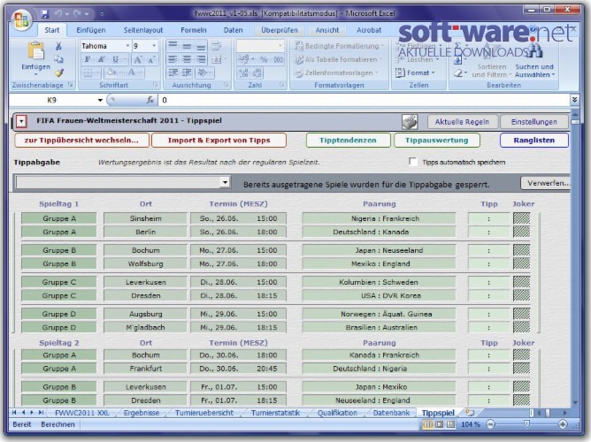The image size is (591, 442).
Task: Toggle underline U formatting
Action: pos(115,59)
